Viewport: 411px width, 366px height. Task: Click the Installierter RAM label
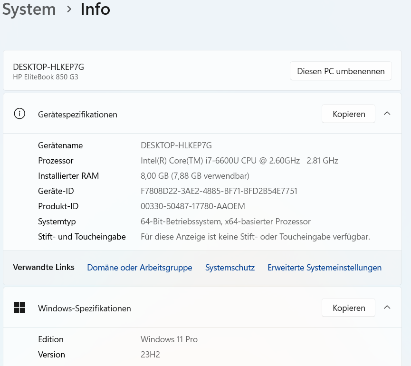pos(68,176)
